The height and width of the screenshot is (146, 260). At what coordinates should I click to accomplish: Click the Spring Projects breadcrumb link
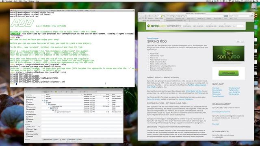point(153,39)
